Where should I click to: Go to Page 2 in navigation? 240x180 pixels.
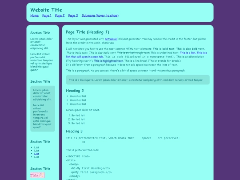coord(60,16)
